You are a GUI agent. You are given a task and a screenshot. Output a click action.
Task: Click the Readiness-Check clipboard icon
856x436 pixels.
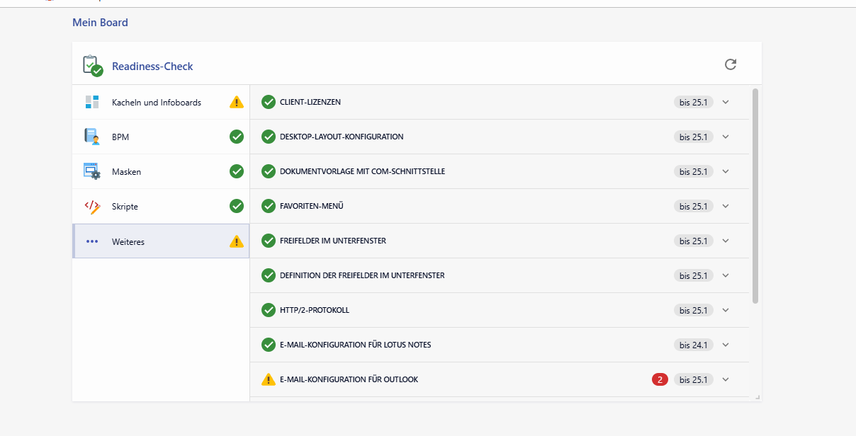pyautogui.click(x=92, y=66)
